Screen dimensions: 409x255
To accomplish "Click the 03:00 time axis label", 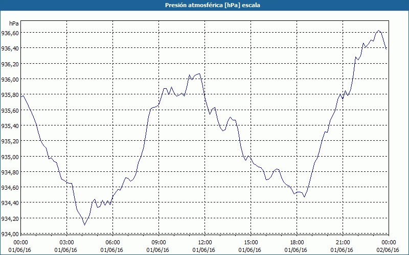I will [67, 243].
